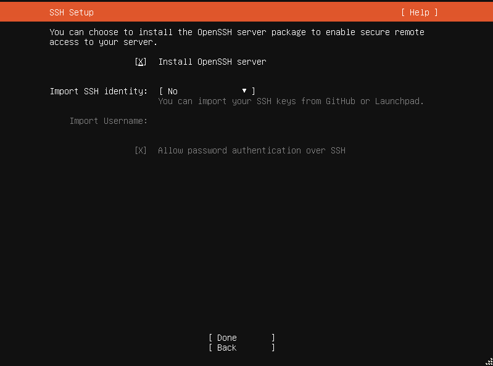Viewport: 493px width, 366px height.
Task: Open the Help menu in header
Action: click(x=419, y=12)
